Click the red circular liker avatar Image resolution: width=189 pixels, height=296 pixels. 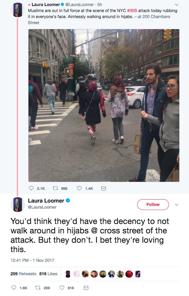click(x=129, y=274)
